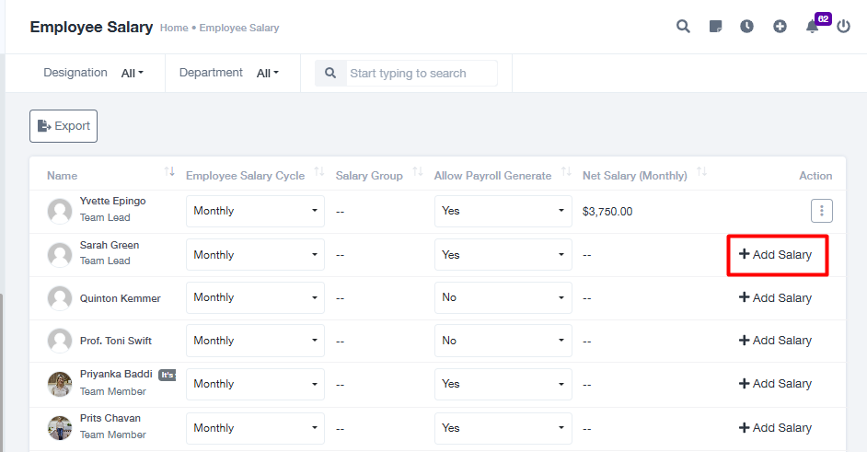Sort table by Name column
The width and height of the screenshot is (867, 452).
point(169,172)
